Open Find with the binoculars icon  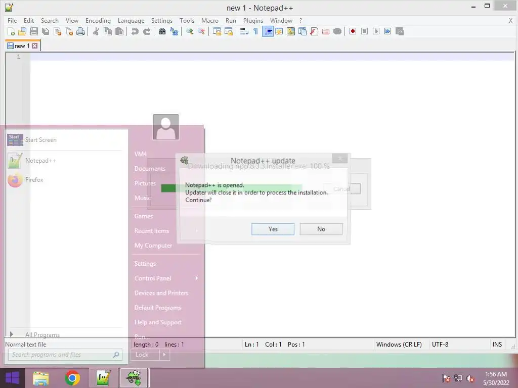click(162, 31)
